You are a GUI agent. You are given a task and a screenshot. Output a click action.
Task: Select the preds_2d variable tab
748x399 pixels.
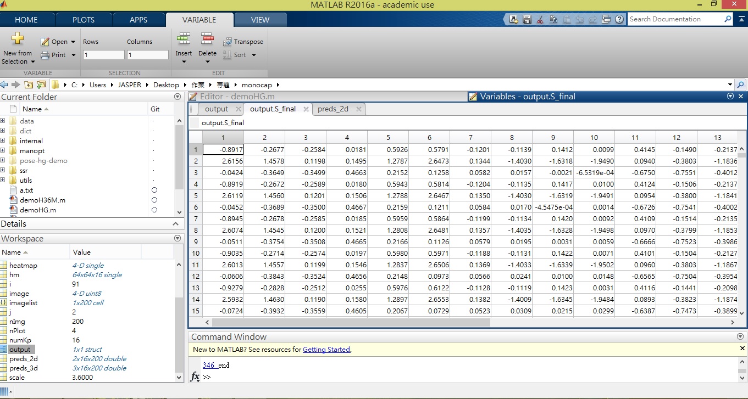pos(333,109)
